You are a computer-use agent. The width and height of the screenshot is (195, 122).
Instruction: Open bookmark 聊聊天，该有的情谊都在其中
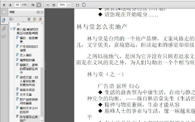point(29,69)
